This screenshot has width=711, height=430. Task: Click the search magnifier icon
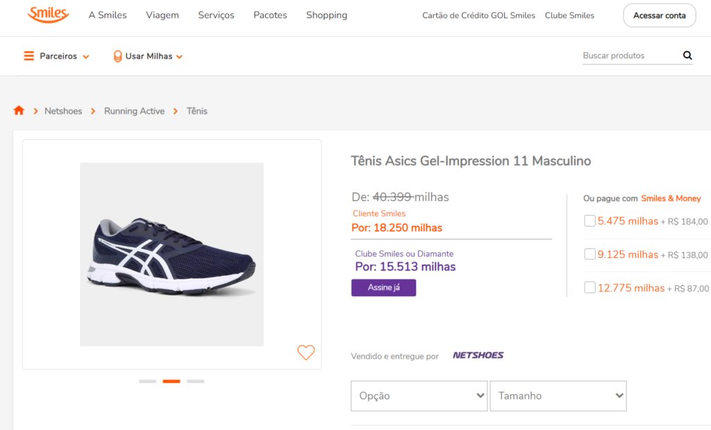point(687,55)
